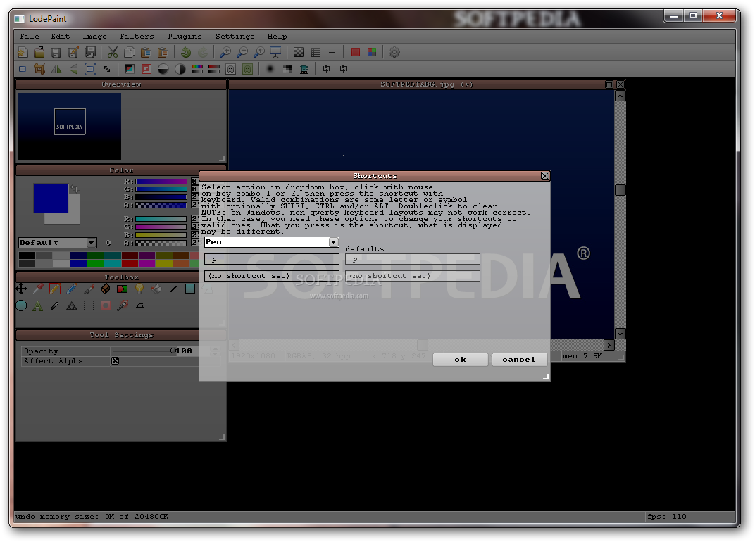This screenshot has width=755, height=542.
Task: Select the Brush tool in Toolbox
Action: point(89,289)
